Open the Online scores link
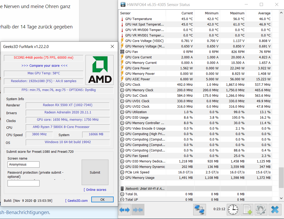Screen dimensions: 284x219 coord(95,190)
